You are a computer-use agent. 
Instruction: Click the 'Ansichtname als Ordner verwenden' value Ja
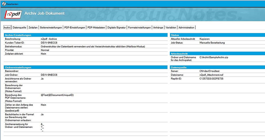[42, 79]
